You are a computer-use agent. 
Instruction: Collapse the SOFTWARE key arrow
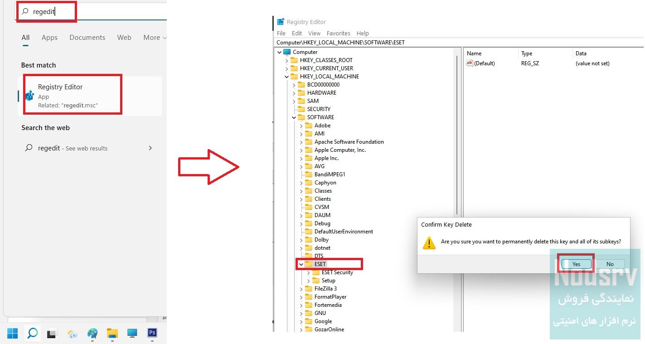click(294, 117)
